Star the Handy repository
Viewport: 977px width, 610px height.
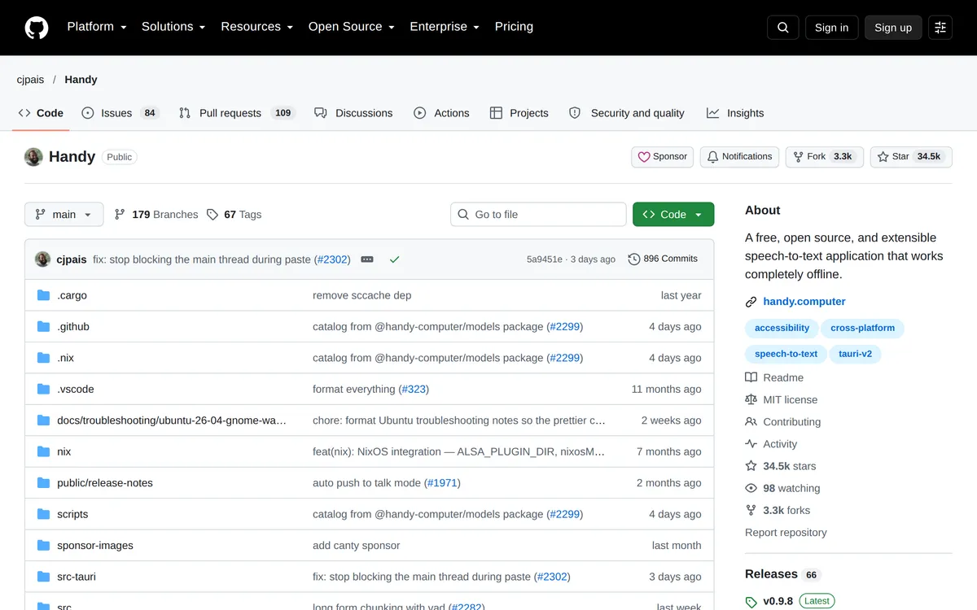pos(911,157)
